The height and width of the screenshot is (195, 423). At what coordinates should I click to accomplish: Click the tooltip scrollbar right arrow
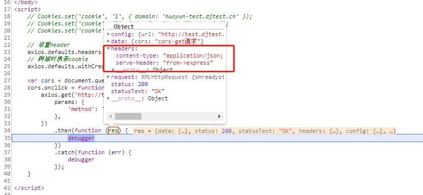219,117
